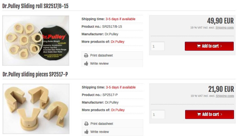This screenshot has width=239, height=136.
Task: Open Dr.Pulley link for SP2517-P product
Action: pos(118,110)
